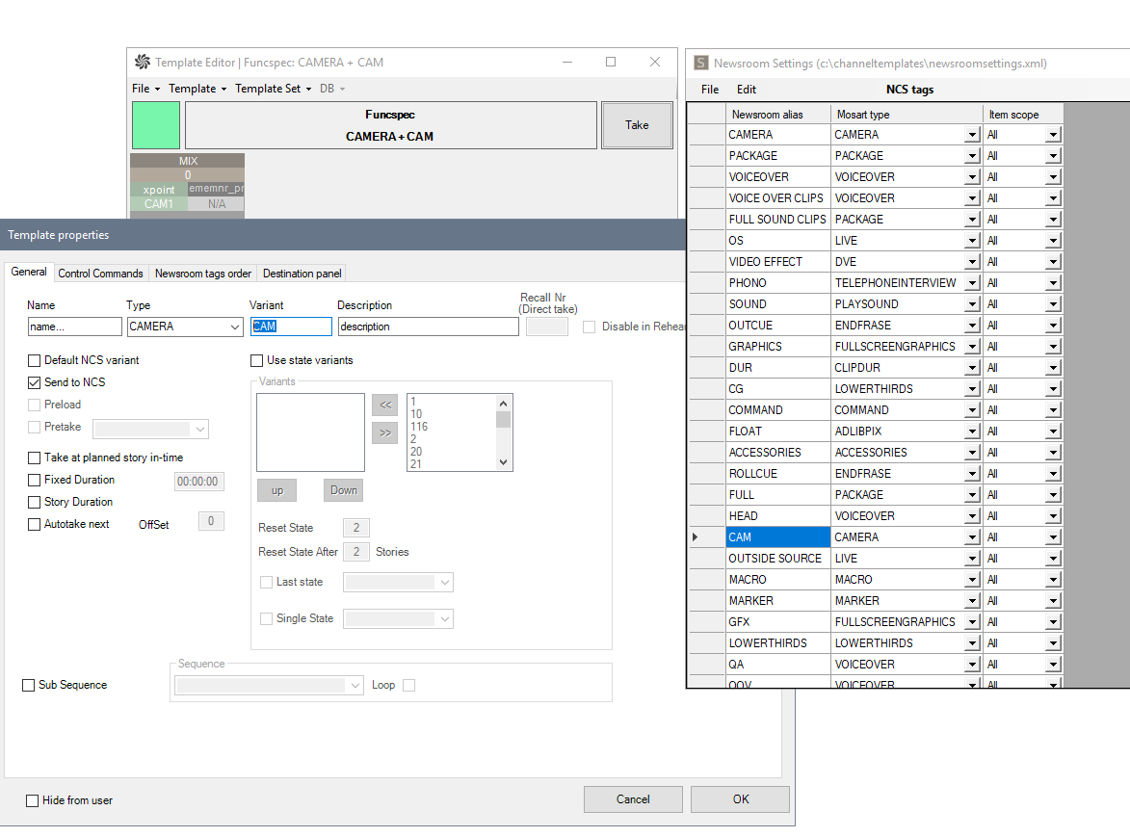Toggle Use state variants checkbox
Viewport: 1130px width, 837px height.
[256, 360]
